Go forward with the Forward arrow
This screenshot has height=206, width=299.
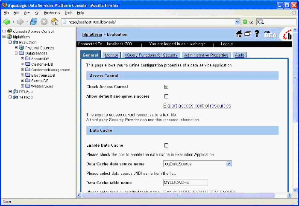pyautogui.click(x=20, y=22)
